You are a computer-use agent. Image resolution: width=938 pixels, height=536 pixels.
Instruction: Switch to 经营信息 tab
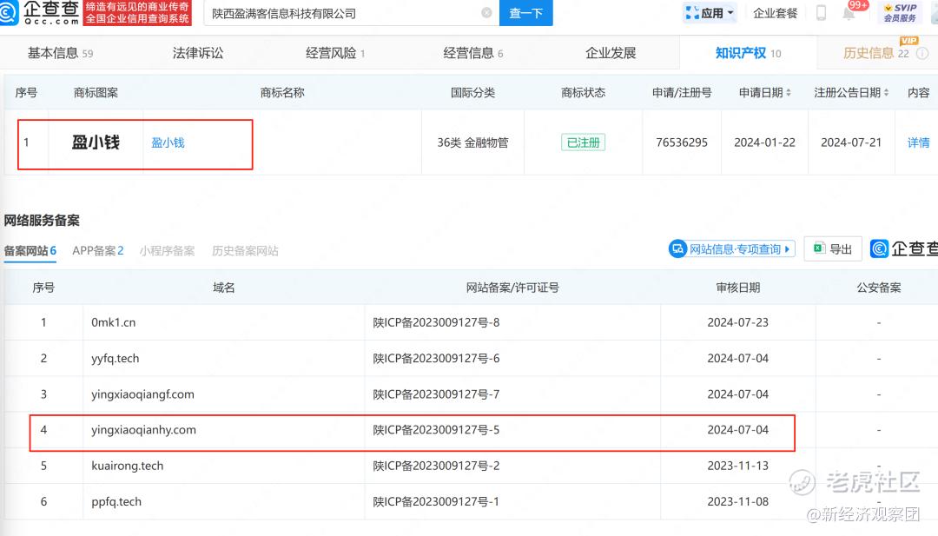pyautogui.click(x=472, y=53)
